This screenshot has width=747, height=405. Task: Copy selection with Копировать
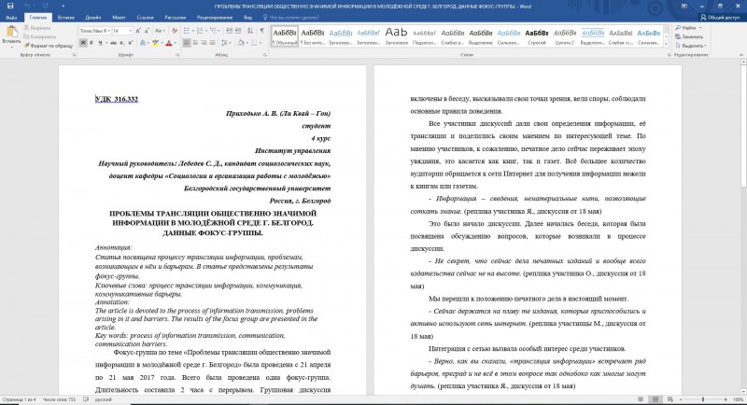40,36
